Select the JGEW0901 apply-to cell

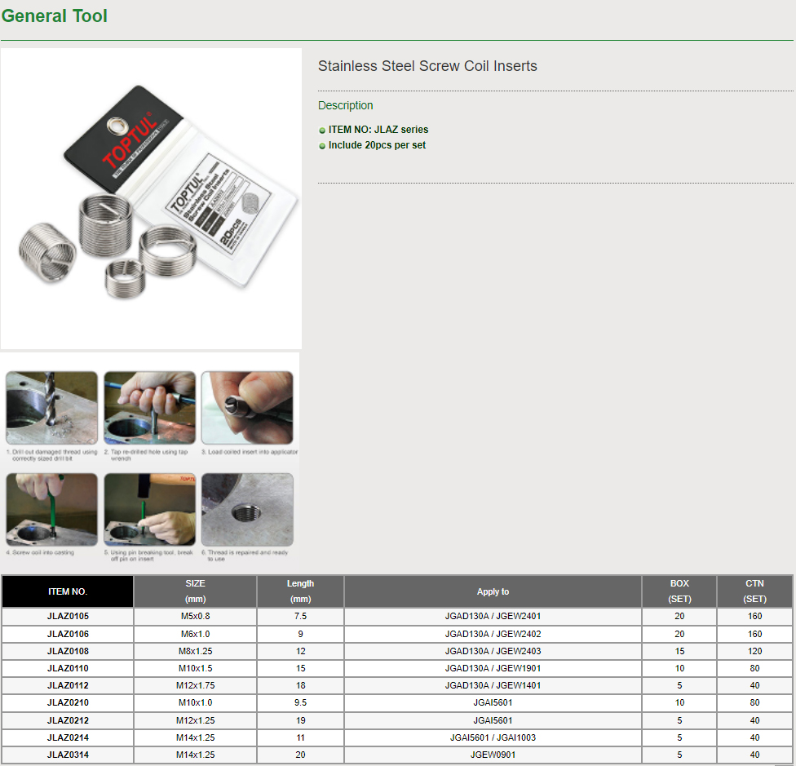tap(493, 755)
